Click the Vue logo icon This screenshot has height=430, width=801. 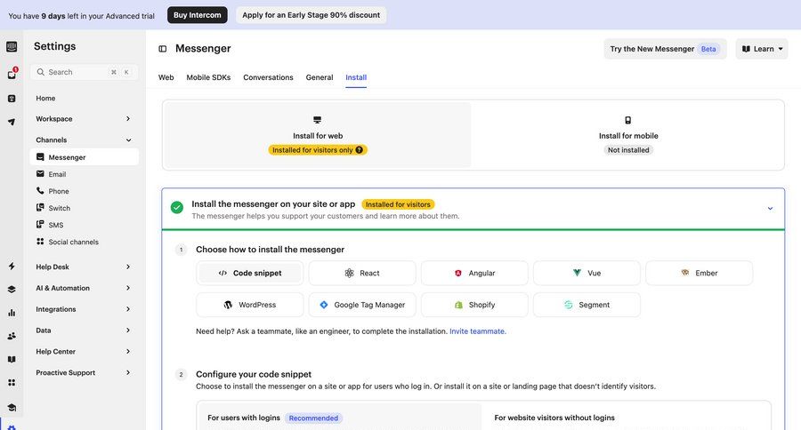(577, 273)
